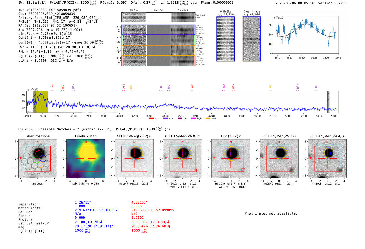Click the "Smoothed" column header
365x249 pixels.
coord(182,10)
